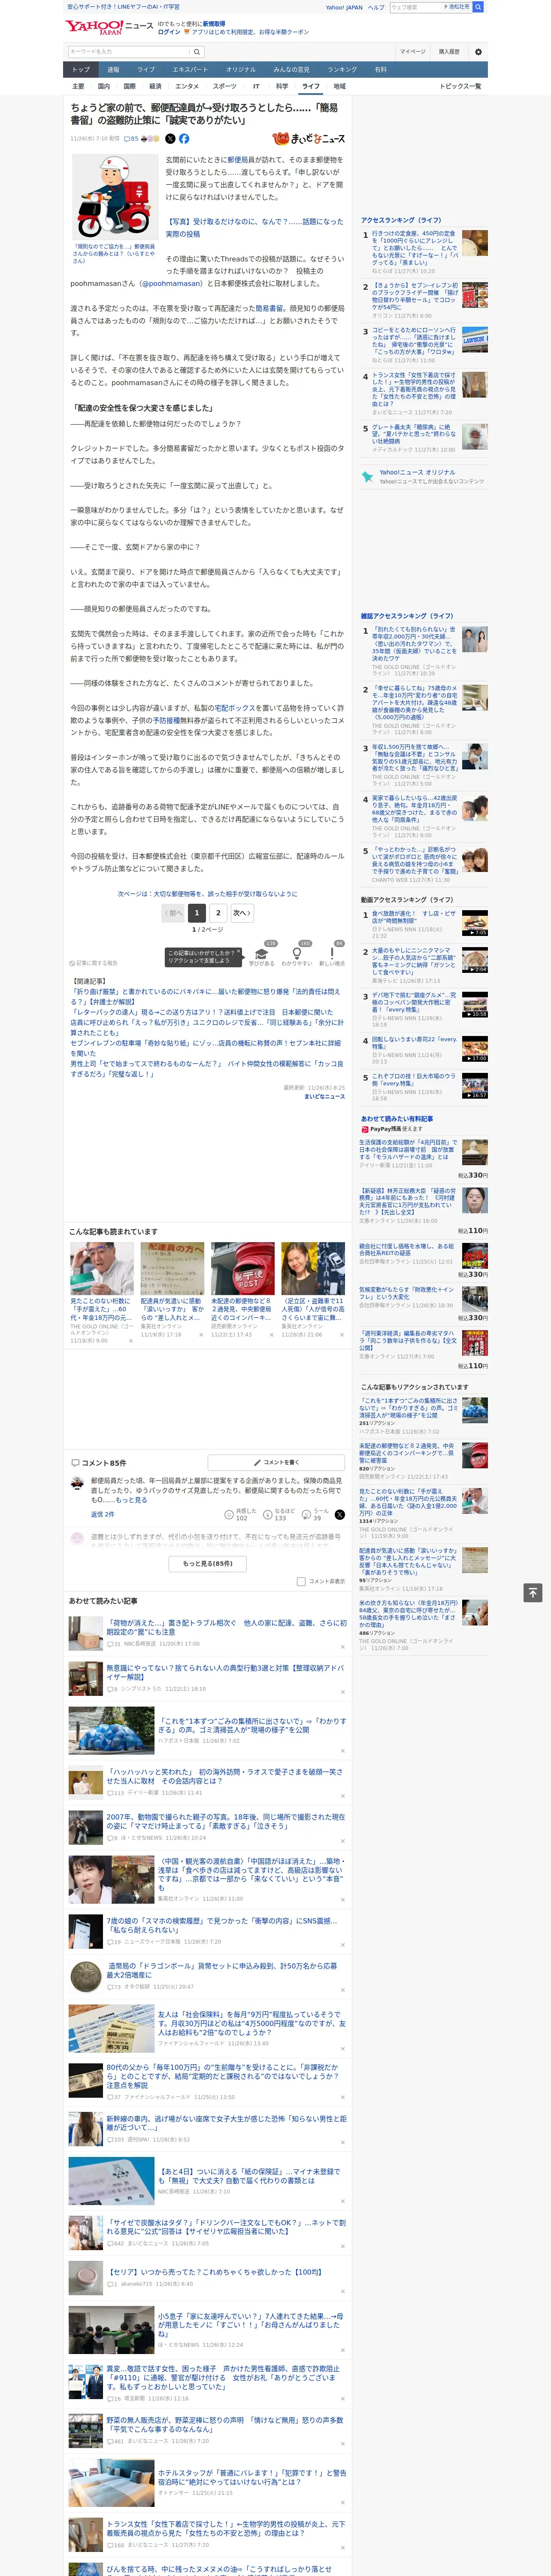The image size is (551, 2576).
Task: Open the まいどなニュース publisher logo
Action: (x=308, y=139)
